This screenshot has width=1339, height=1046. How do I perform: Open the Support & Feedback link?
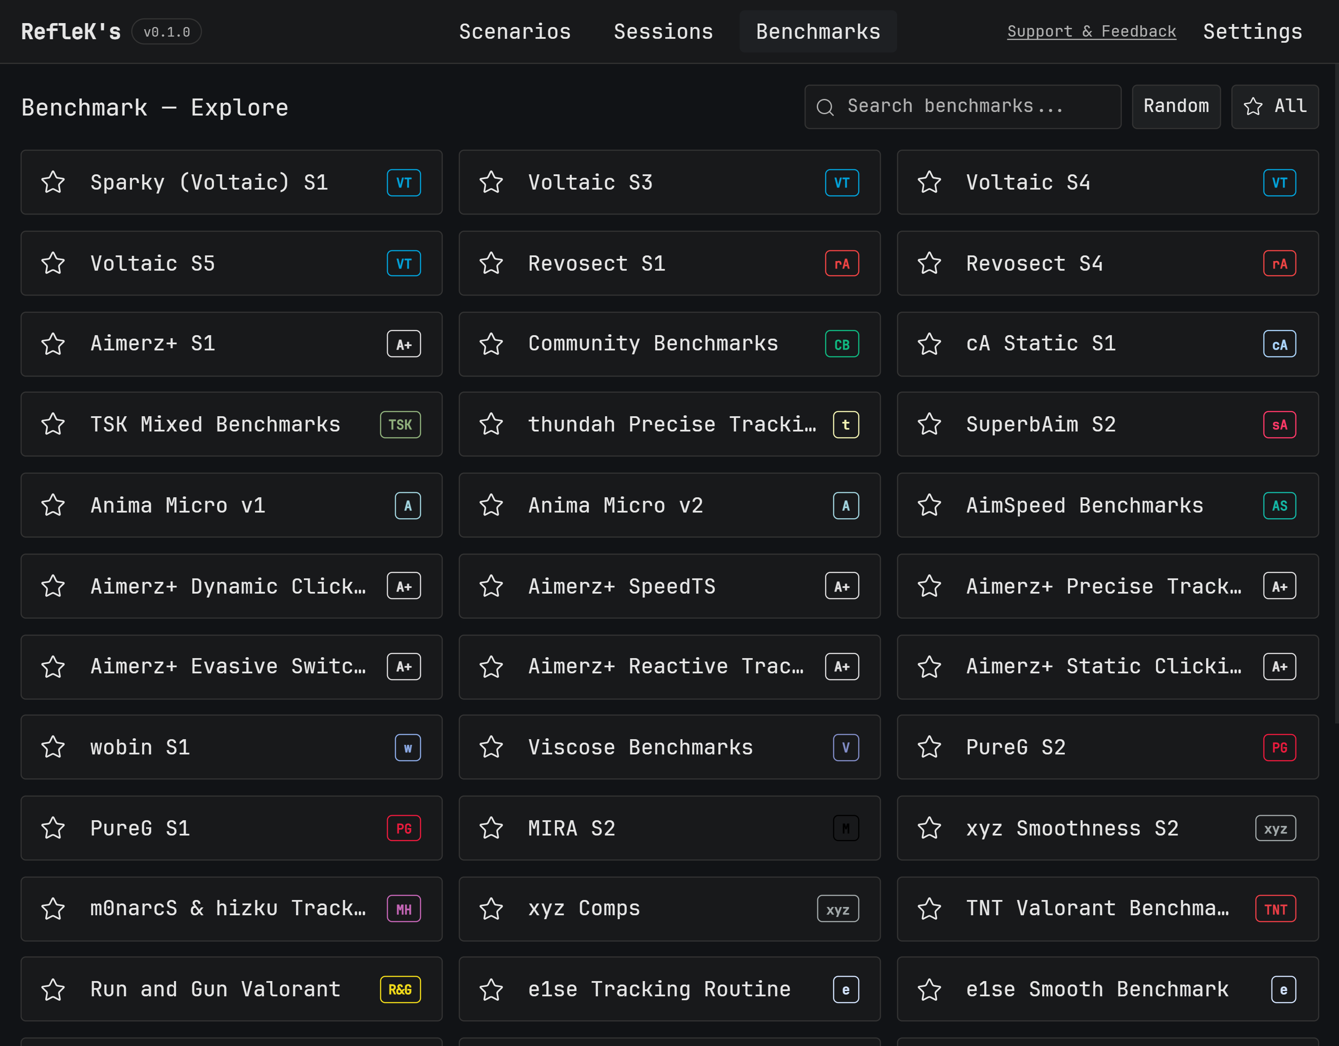coord(1091,32)
